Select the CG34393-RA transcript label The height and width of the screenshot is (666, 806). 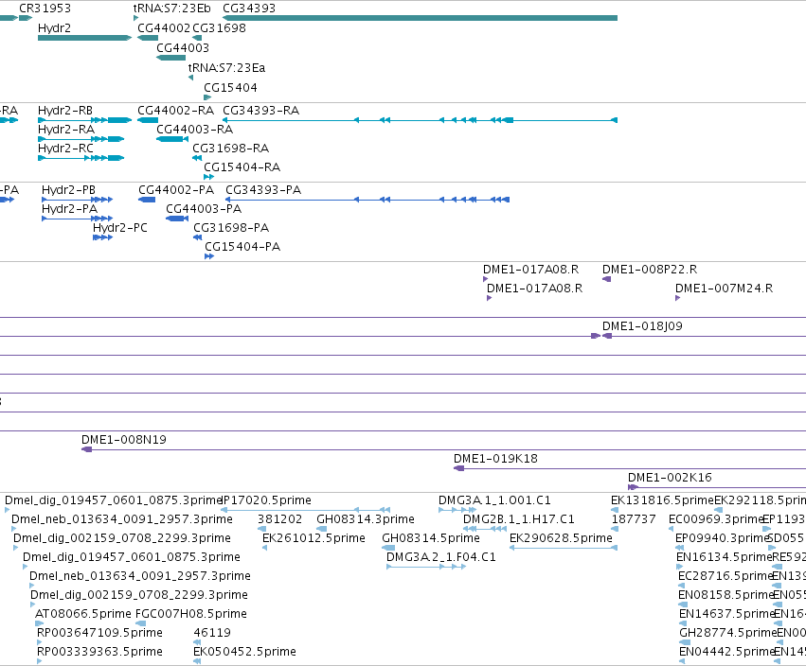pos(260,111)
